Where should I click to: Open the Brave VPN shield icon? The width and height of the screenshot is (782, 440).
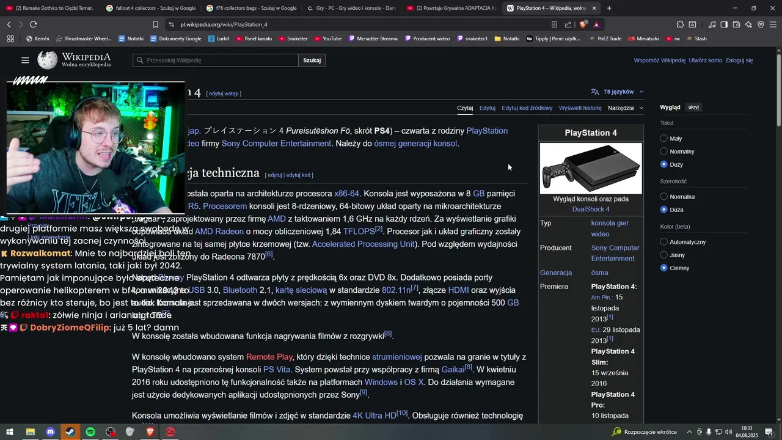[x=761, y=24]
